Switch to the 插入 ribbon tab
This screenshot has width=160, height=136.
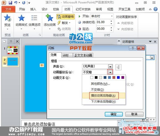point(33,9)
